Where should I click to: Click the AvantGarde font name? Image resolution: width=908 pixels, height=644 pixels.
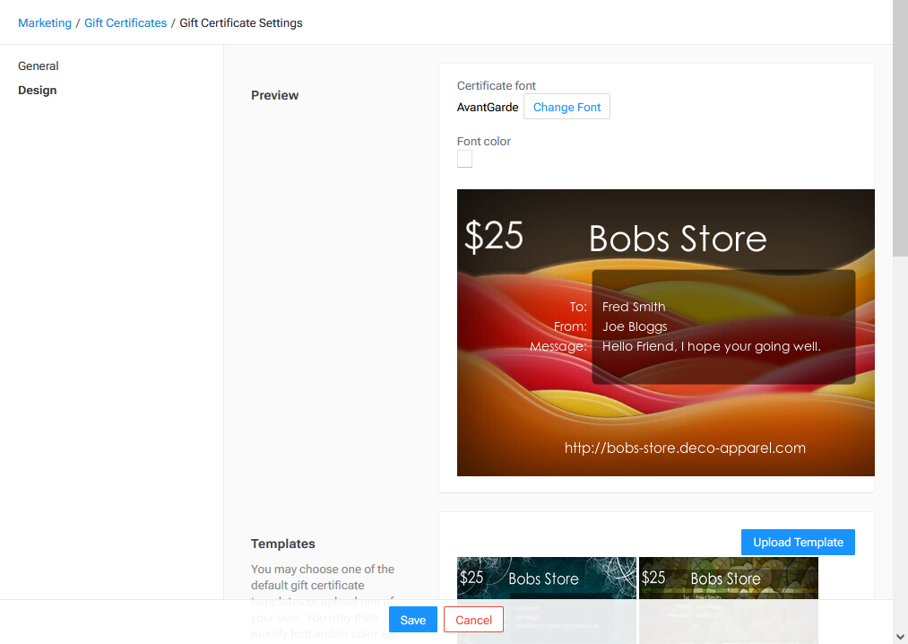(x=488, y=107)
